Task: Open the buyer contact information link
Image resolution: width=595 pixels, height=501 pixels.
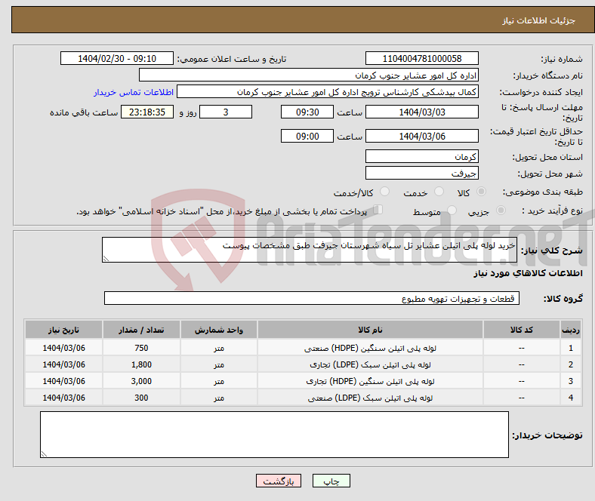Action: click(x=134, y=92)
